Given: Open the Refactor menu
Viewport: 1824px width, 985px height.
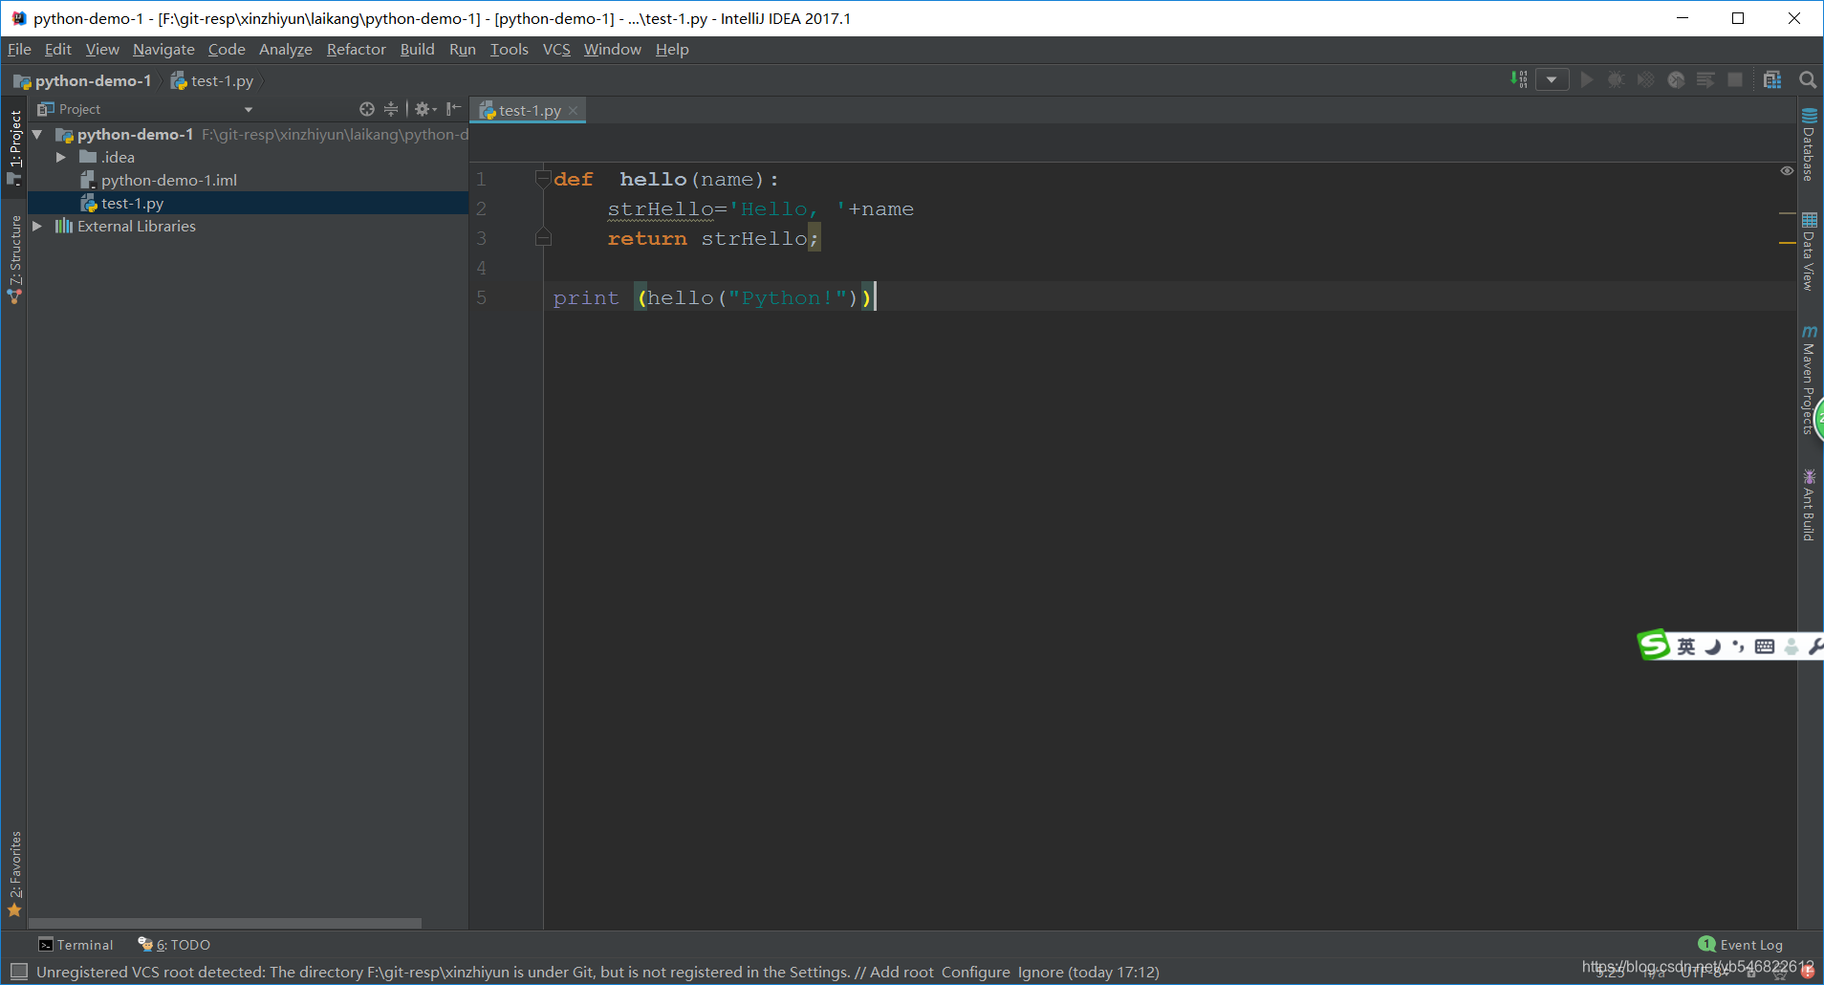Looking at the screenshot, I should 357,49.
